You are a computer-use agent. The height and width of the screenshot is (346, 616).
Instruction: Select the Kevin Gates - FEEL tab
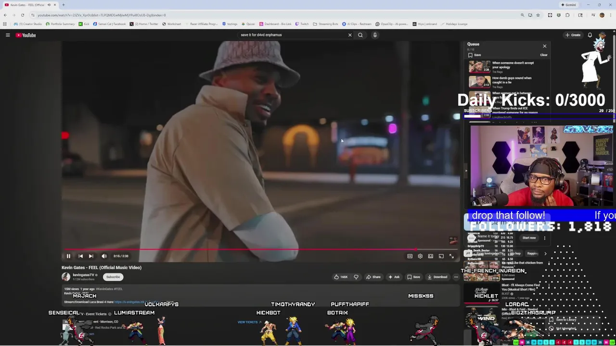(x=30, y=5)
